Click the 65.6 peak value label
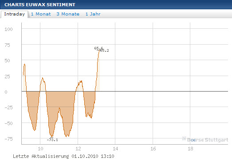This screenshot has width=232, height=161. point(98,48)
